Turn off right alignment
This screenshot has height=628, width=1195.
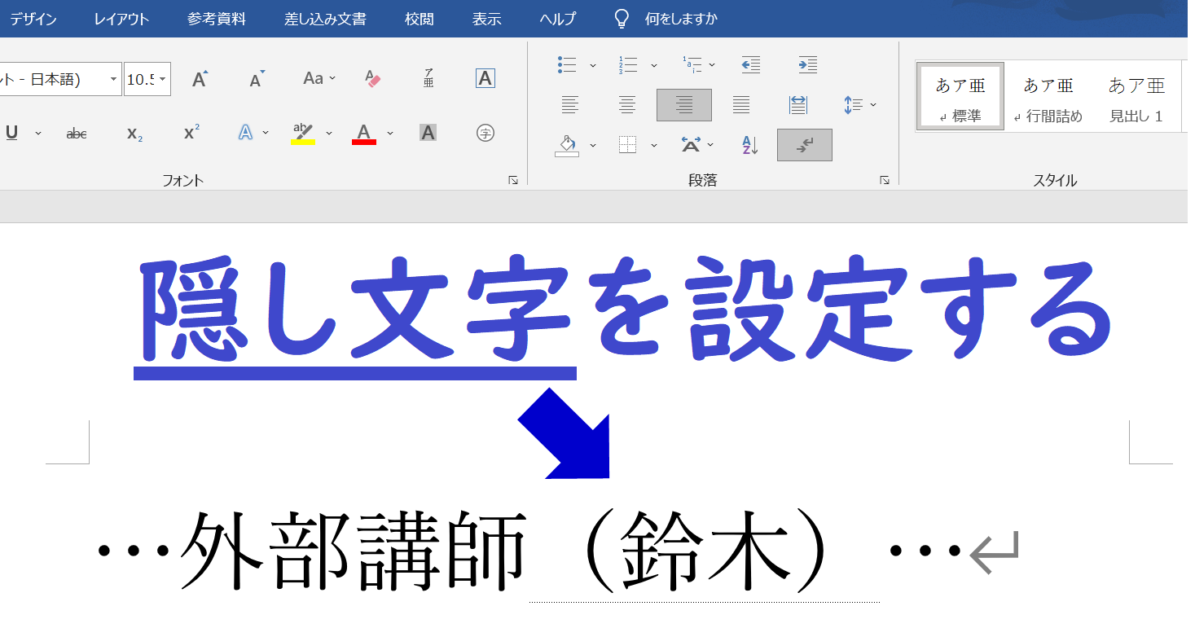tap(684, 105)
